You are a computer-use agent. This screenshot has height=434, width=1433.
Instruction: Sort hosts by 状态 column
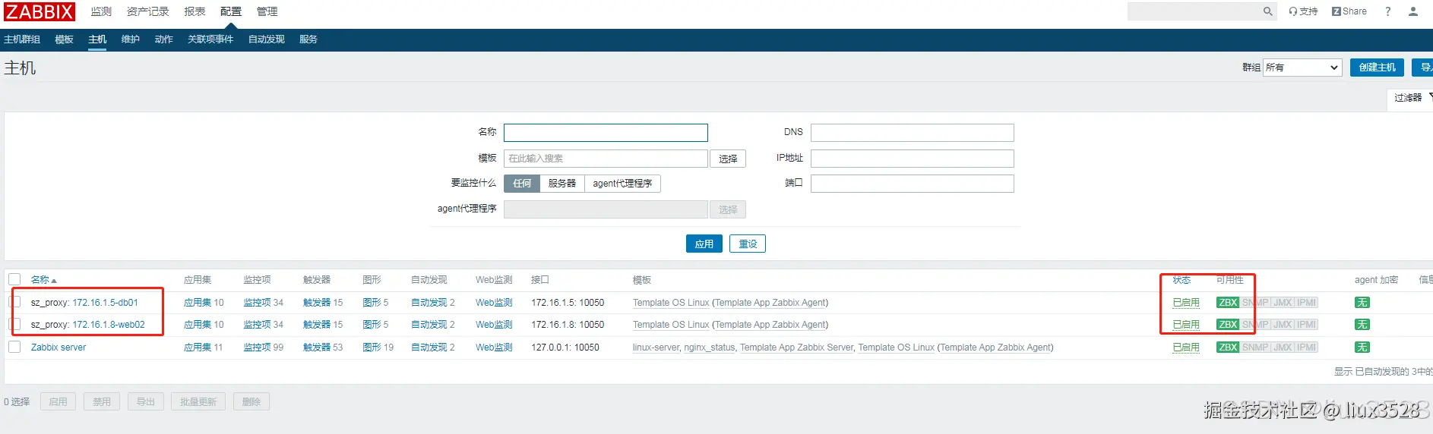tap(1182, 280)
